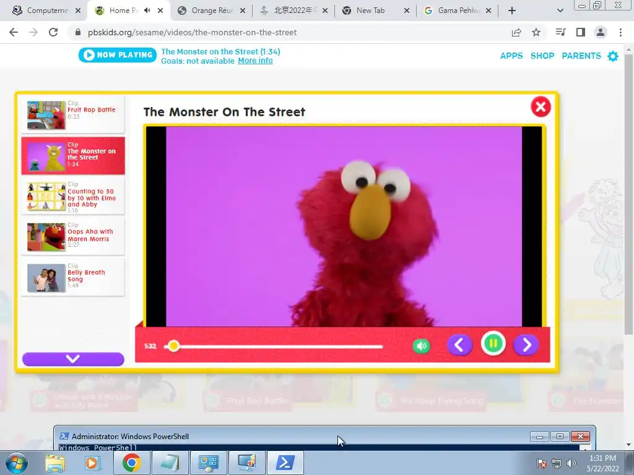The image size is (634, 475).
Task: Open Counting to 50 by 10 clip
Action: pos(73,197)
